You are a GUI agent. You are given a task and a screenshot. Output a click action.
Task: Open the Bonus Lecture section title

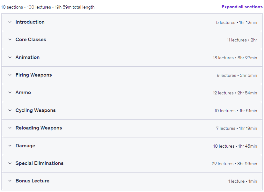pos(33,181)
